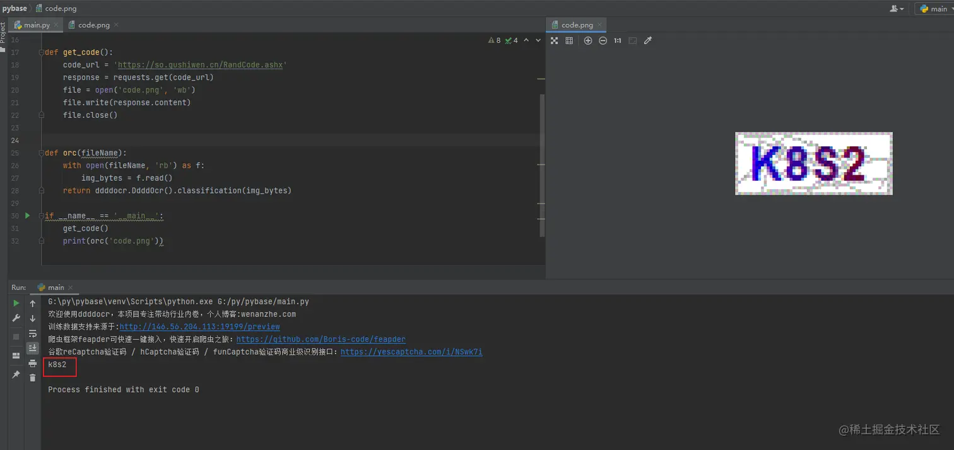Click pybase in the breadcrumb bar

point(15,8)
